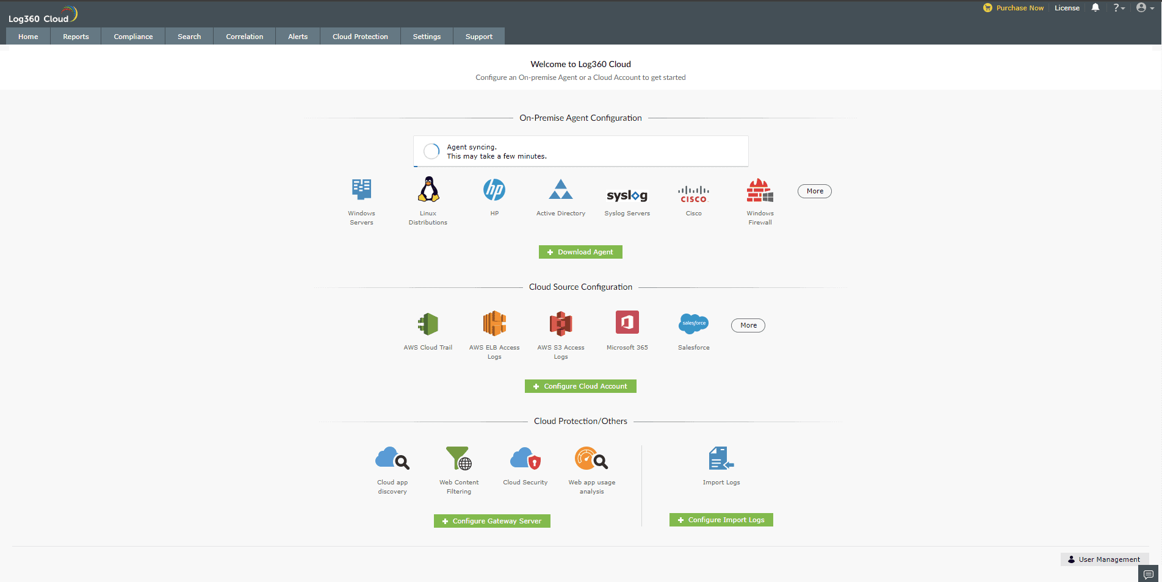
Task: Open the Active Directory icon
Action: coord(561,189)
